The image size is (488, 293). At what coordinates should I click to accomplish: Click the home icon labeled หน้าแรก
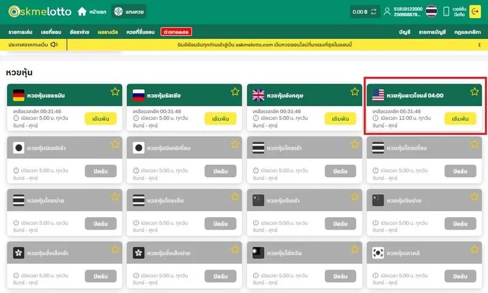82,12
